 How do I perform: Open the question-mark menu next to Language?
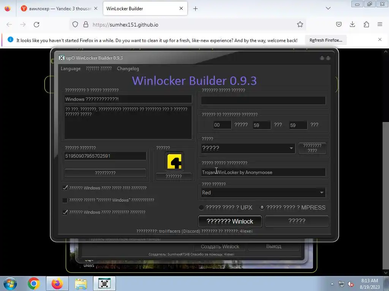click(x=99, y=69)
